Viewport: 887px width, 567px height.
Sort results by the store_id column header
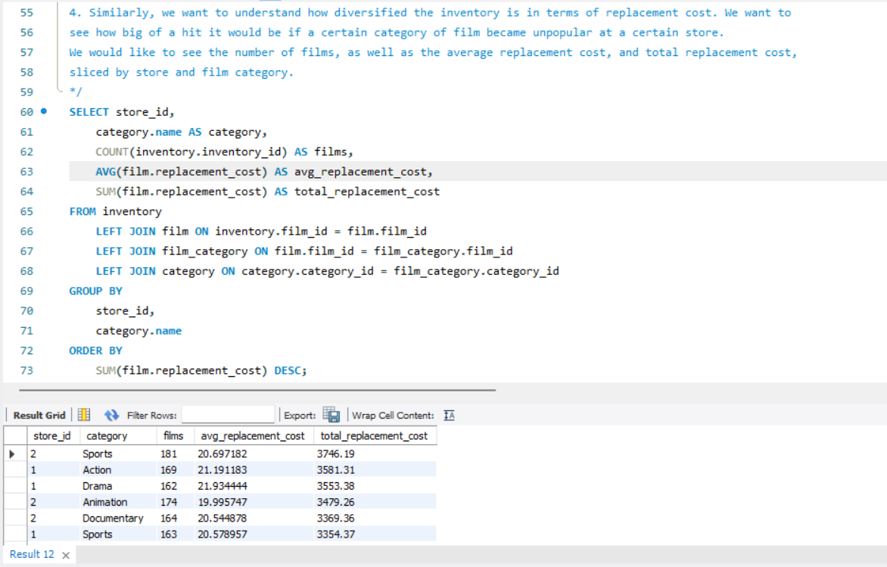51,435
